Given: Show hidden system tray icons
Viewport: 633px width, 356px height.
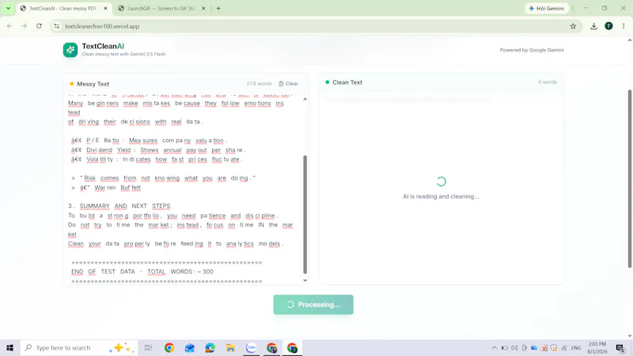Looking at the screenshot, I should click(494, 347).
